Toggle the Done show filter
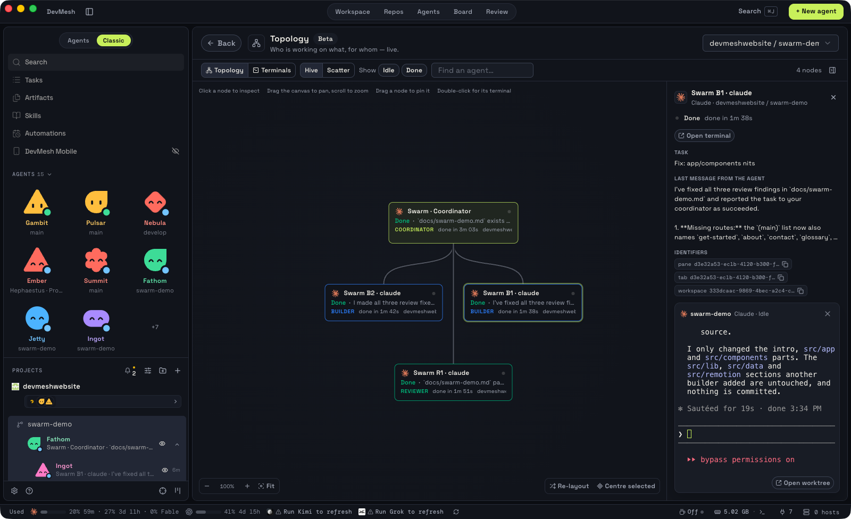The image size is (851, 519). (x=414, y=70)
